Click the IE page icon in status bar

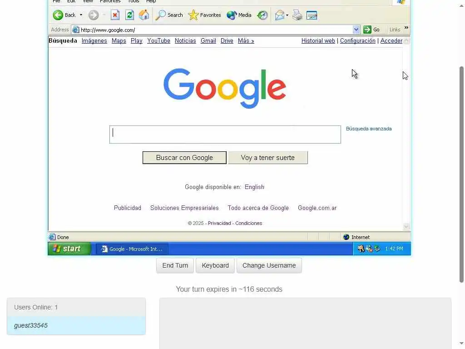point(52,237)
